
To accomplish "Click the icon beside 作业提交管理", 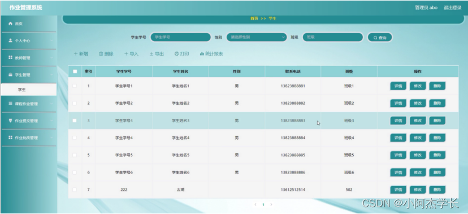I will pos(10,121).
